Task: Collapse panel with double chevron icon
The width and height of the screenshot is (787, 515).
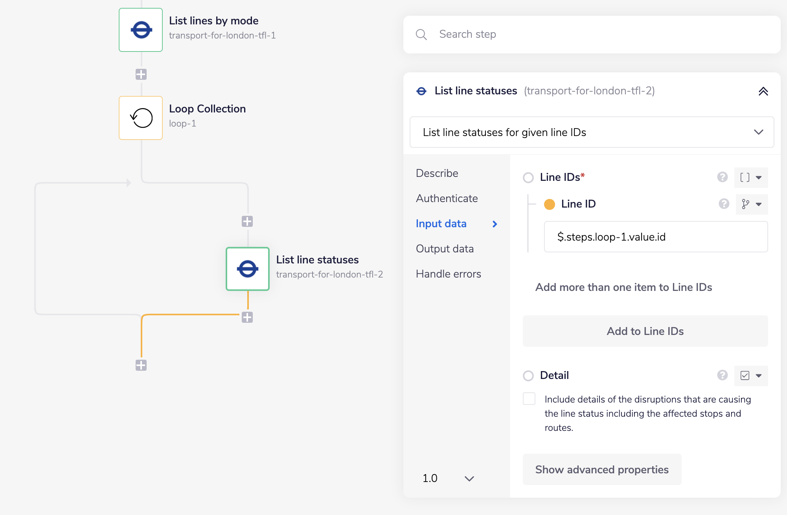Action: click(x=763, y=91)
